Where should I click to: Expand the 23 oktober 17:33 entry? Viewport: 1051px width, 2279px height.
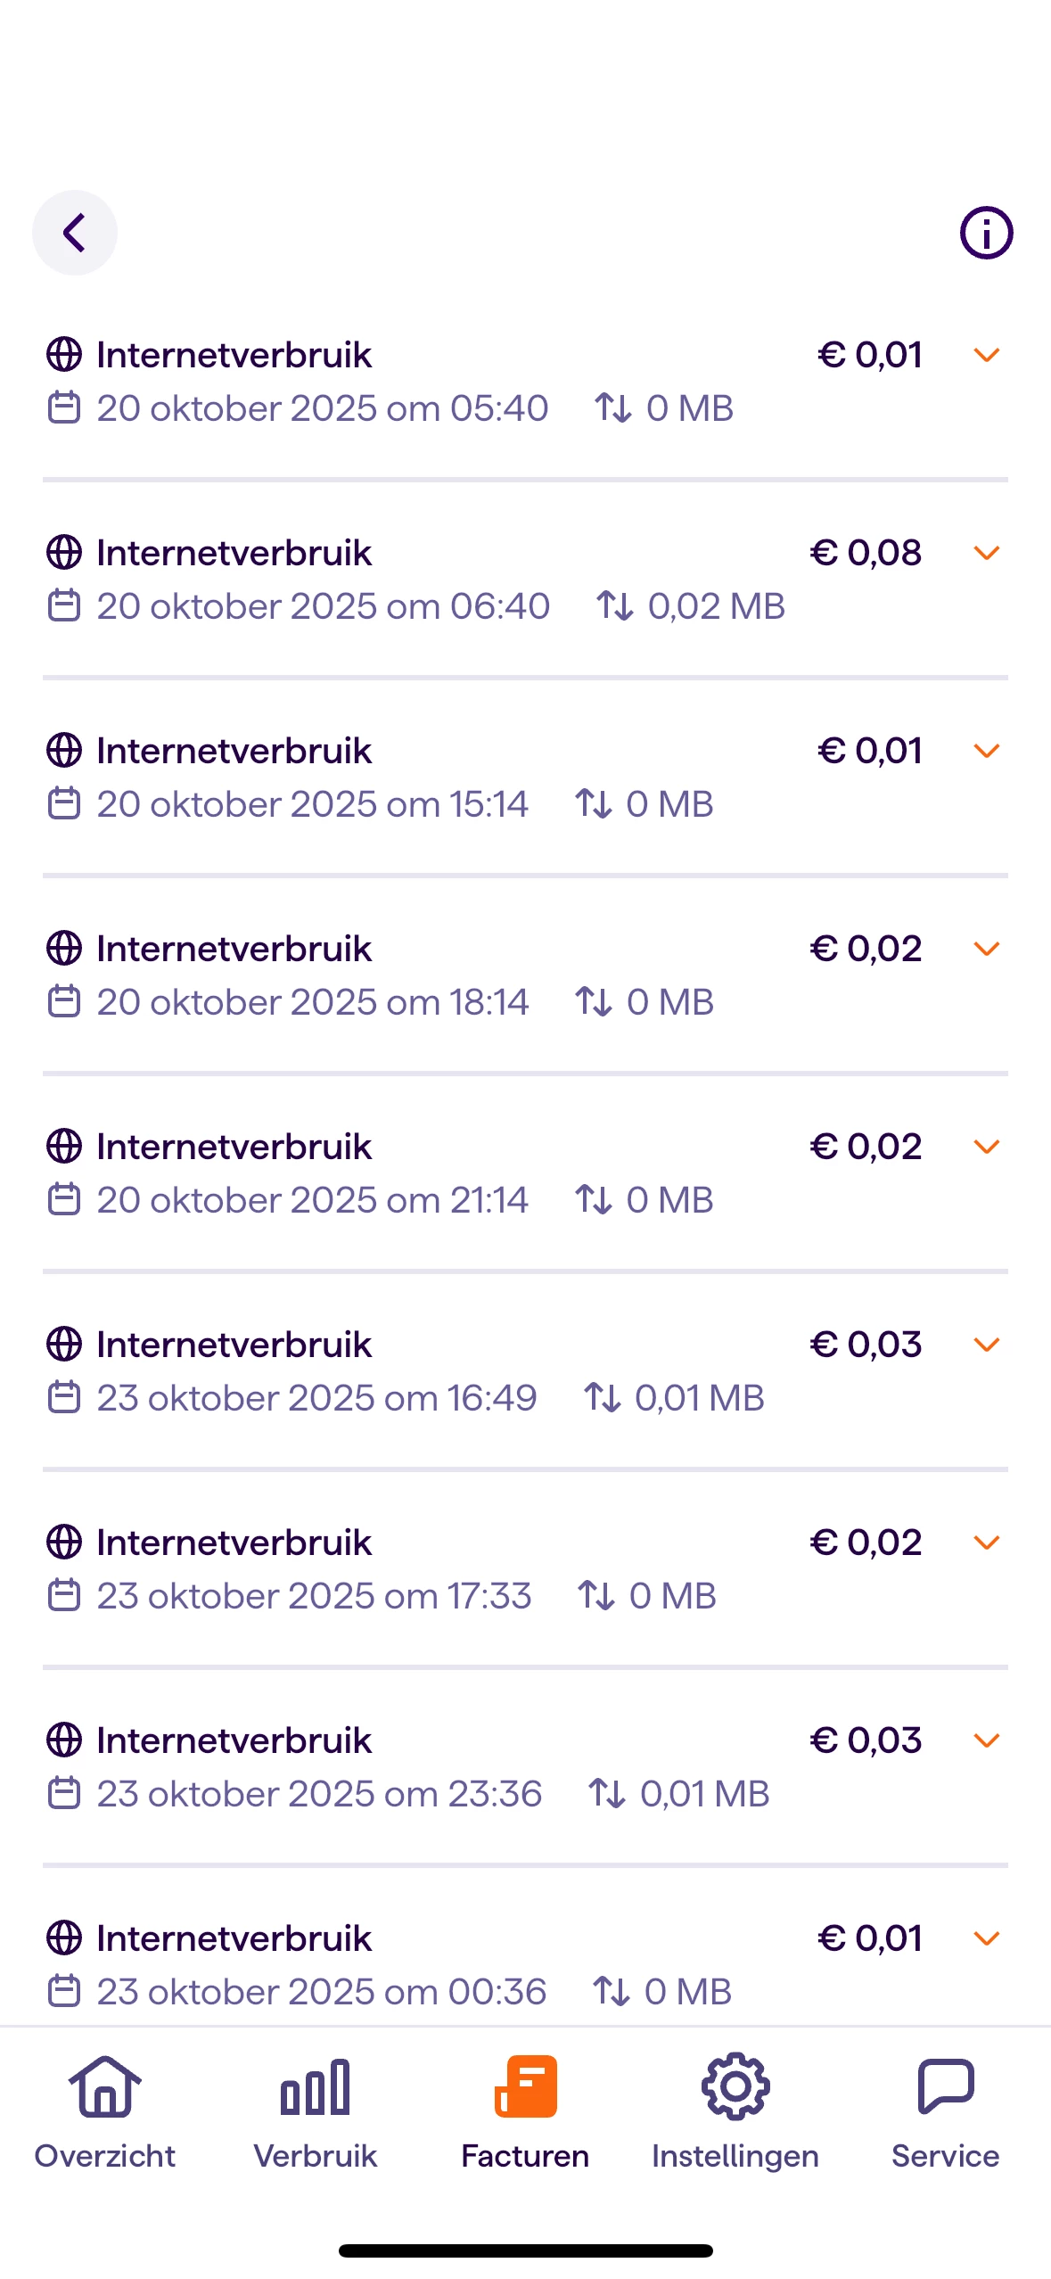click(986, 1543)
